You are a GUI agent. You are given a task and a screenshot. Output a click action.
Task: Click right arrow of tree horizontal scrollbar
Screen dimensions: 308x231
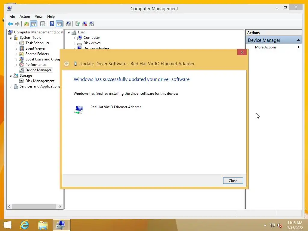(x=60, y=206)
